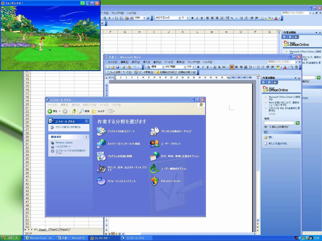Screen dimensions: 322x241
Task: Toggle Bold formatting in Word toolbar
Action: click(x=198, y=67)
